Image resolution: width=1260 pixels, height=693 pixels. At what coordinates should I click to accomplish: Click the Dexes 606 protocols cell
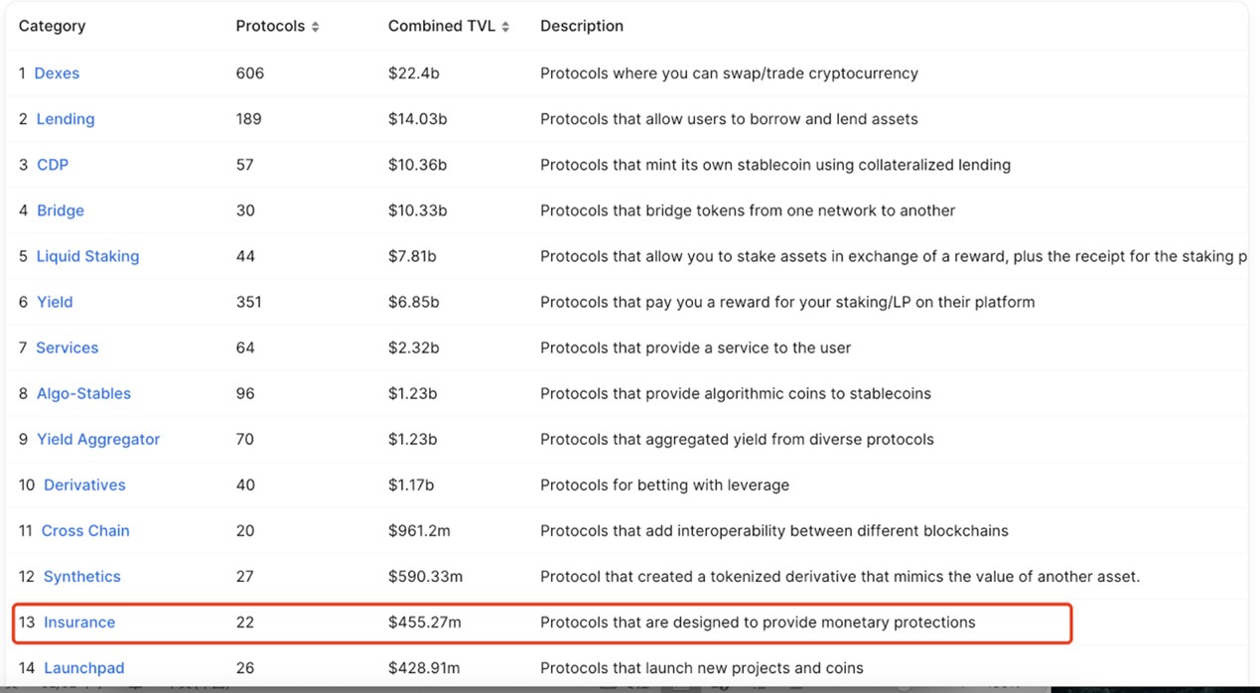(250, 73)
